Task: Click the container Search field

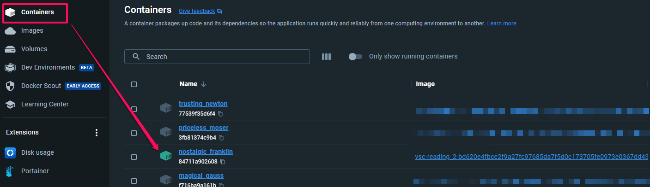Action: 217,57
